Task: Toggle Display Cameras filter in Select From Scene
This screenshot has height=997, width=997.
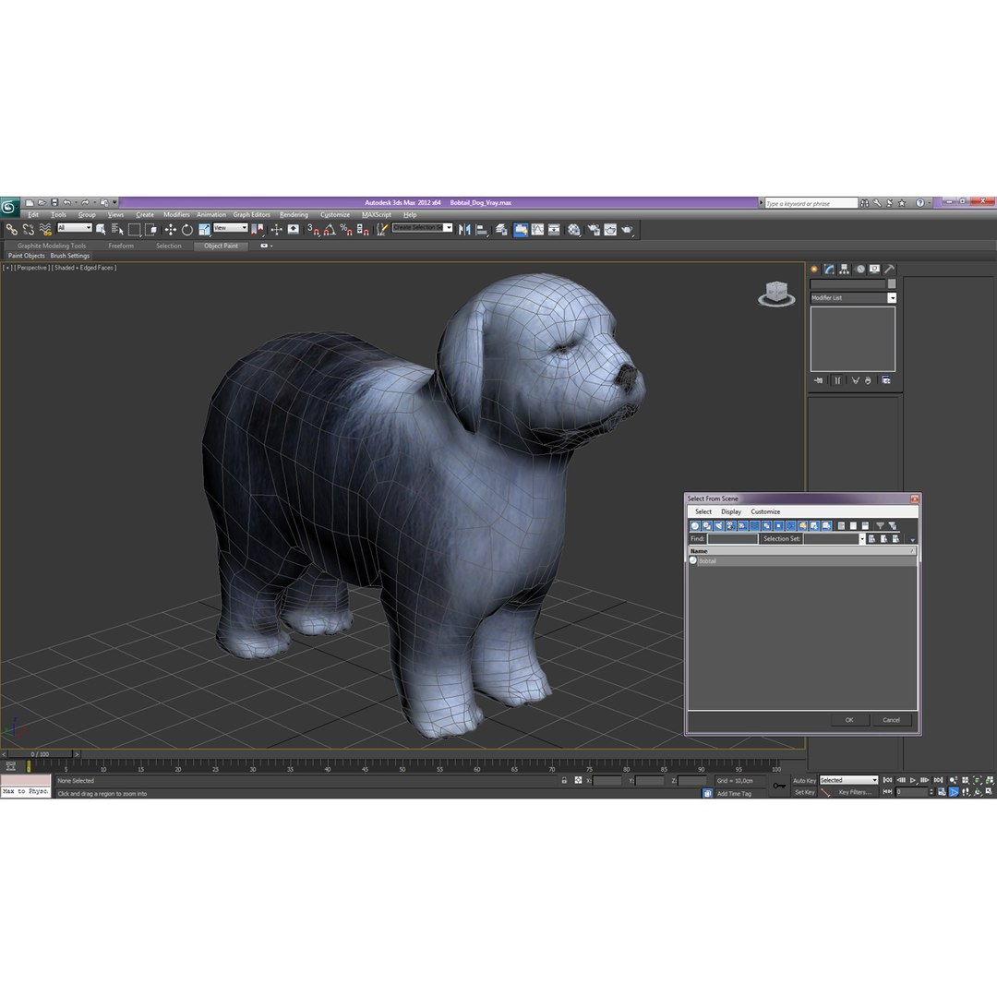Action: [x=730, y=526]
